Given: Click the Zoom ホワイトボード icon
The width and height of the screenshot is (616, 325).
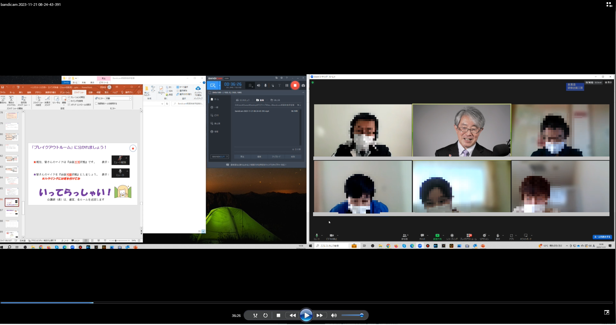Looking at the screenshot, I should tap(526, 236).
